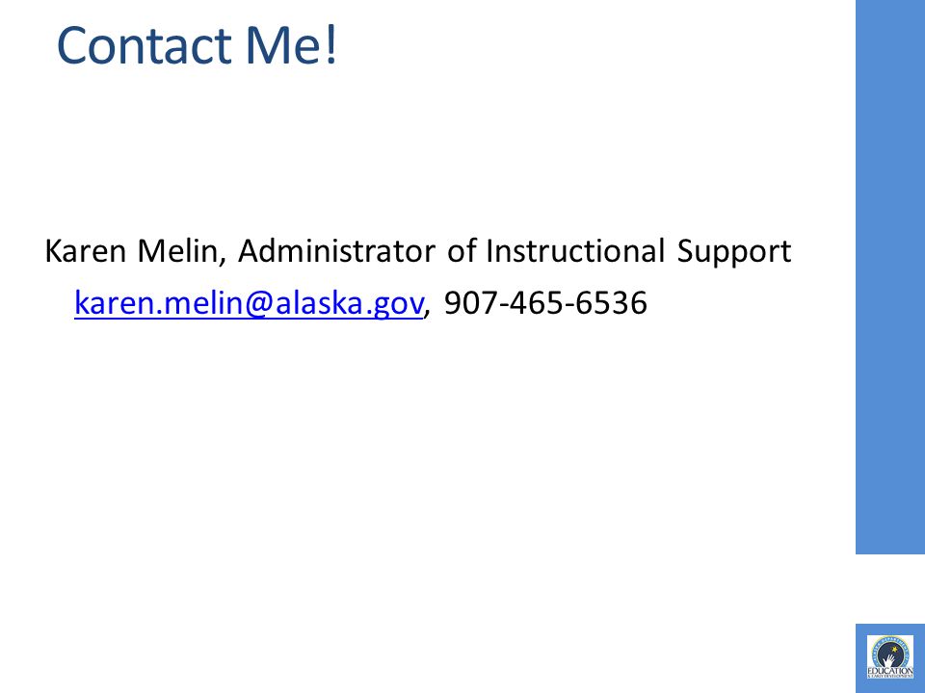Screen dimensions: 925x693
Task: Click the word "of" in the job title
Action: [x=461, y=251]
